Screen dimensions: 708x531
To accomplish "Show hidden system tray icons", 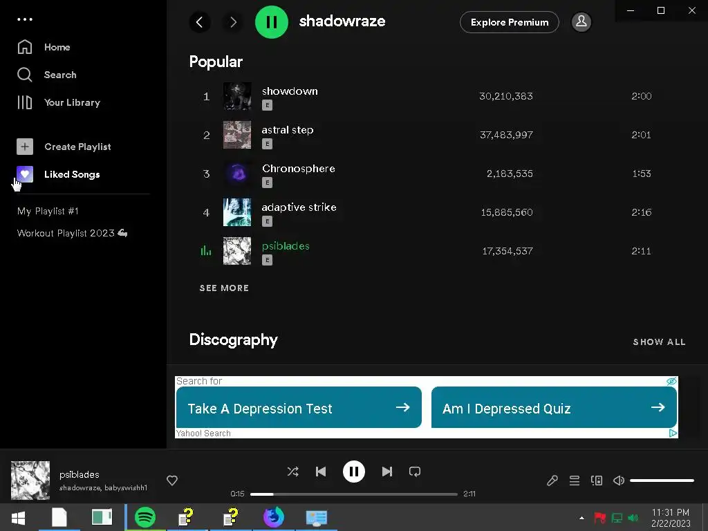I will pos(581,518).
